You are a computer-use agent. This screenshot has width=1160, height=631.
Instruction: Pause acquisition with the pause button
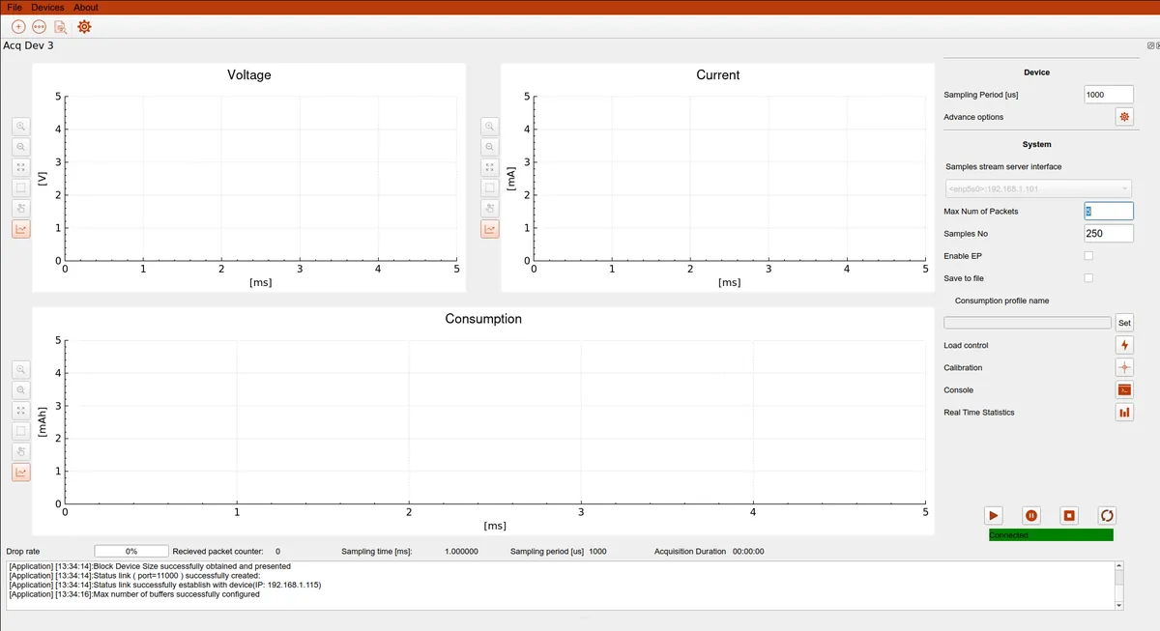click(1031, 516)
